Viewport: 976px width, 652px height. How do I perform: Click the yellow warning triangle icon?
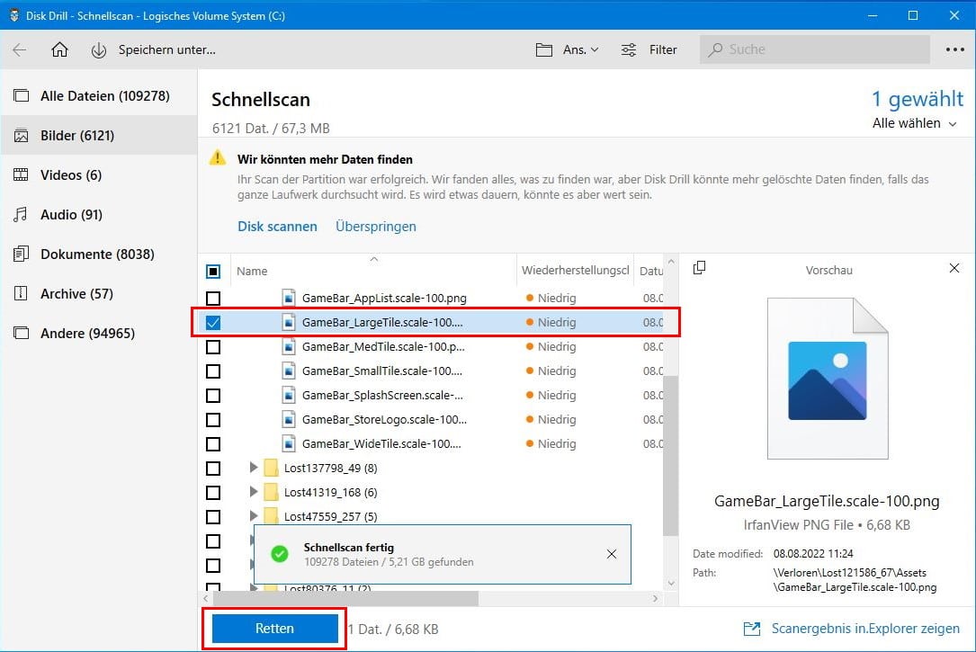point(217,157)
